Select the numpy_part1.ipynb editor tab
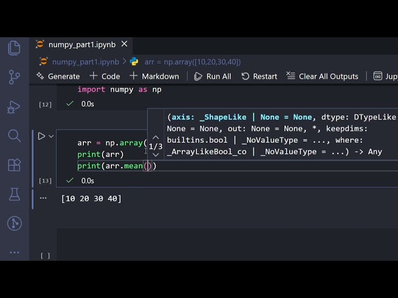Image resolution: width=398 pixels, height=298 pixels. (x=81, y=45)
